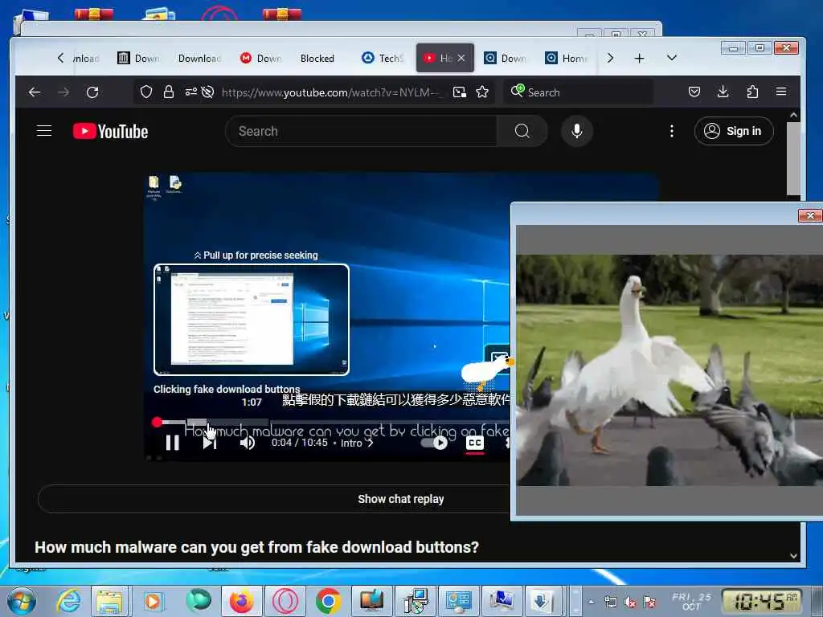
Task: Close the duck image popup window
Action: click(810, 215)
